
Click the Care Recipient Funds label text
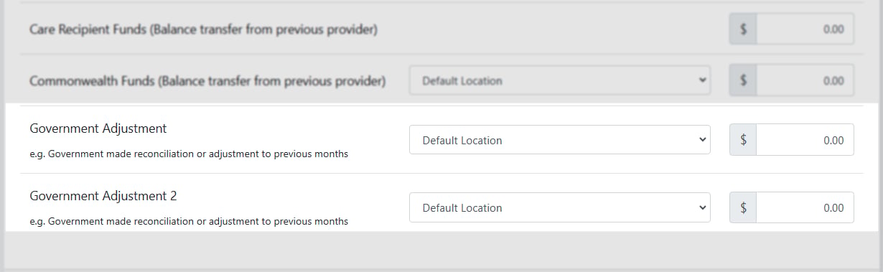coord(203,30)
